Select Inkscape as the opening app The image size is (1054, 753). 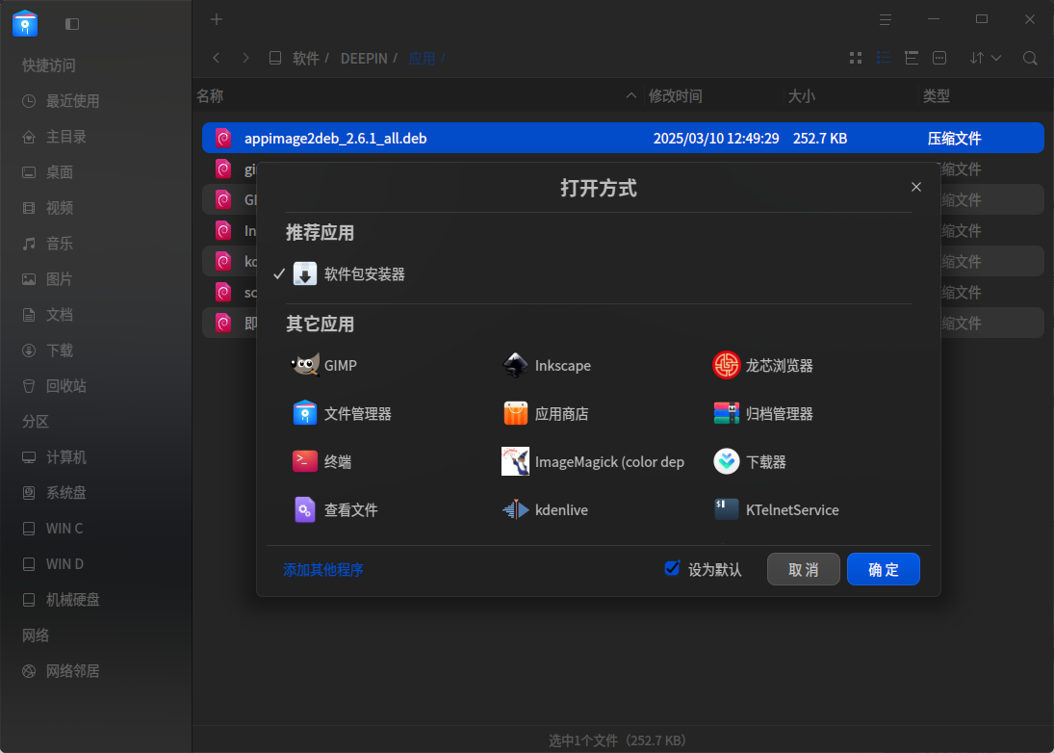(x=547, y=366)
